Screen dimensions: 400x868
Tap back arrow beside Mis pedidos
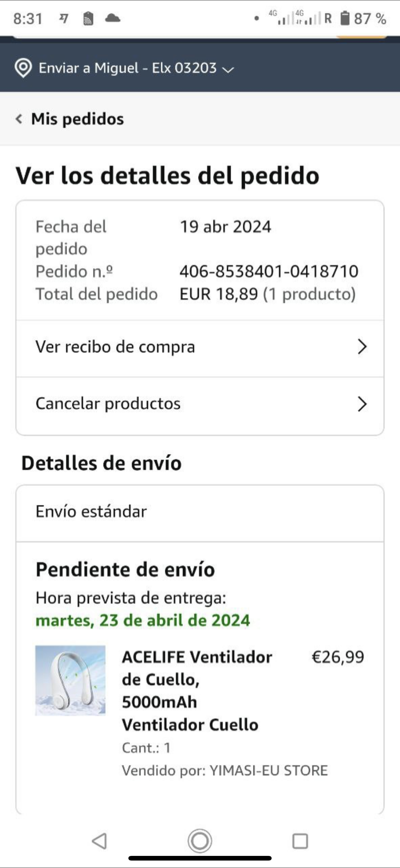[19, 119]
